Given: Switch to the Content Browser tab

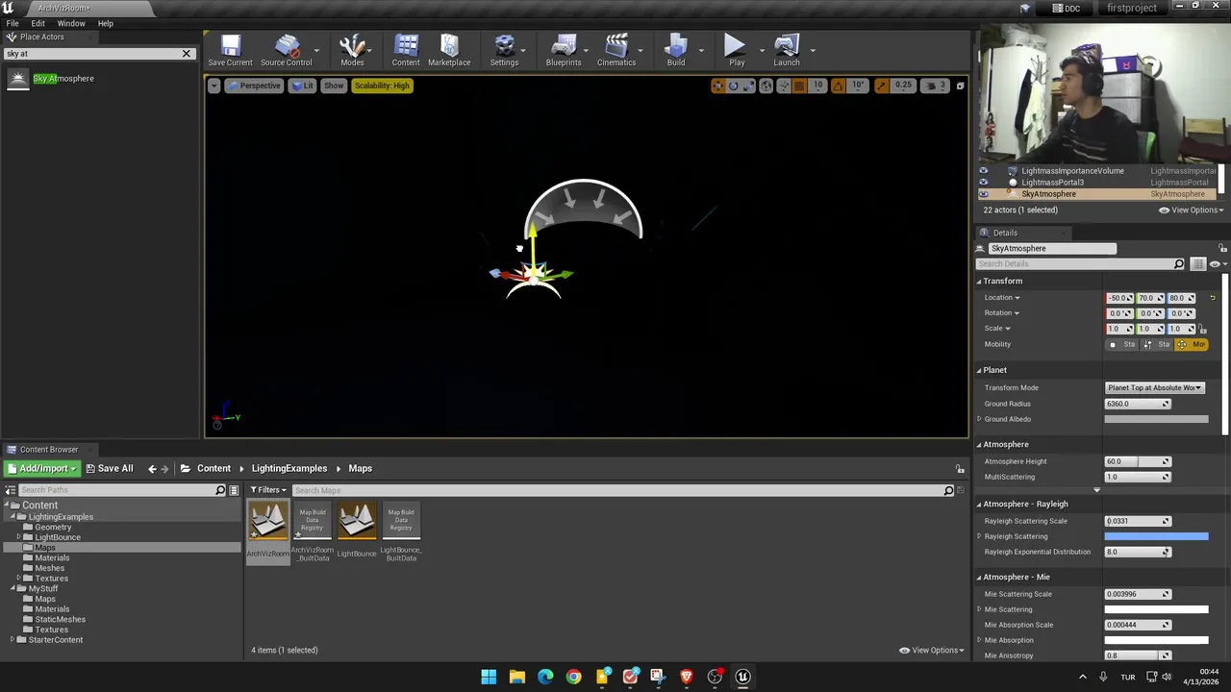Looking at the screenshot, I should pos(49,449).
